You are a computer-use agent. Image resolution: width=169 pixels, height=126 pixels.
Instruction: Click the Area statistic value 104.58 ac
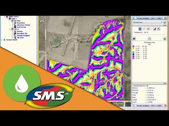coord(149,97)
